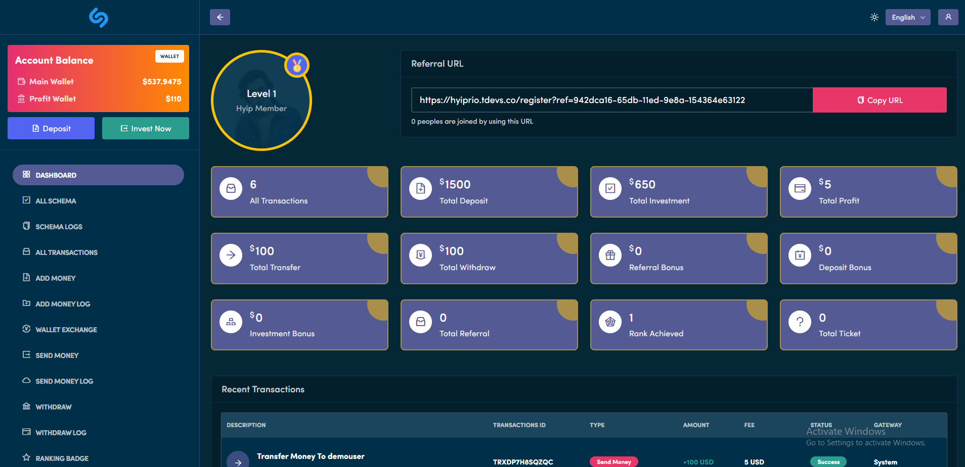
Task: Click the Referral Bonus gift icon
Action: [x=610, y=255]
